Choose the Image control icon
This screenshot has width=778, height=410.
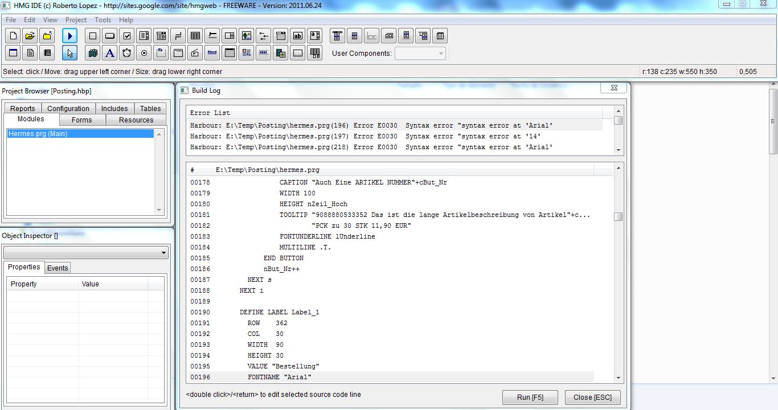click(x=247, y=36)
